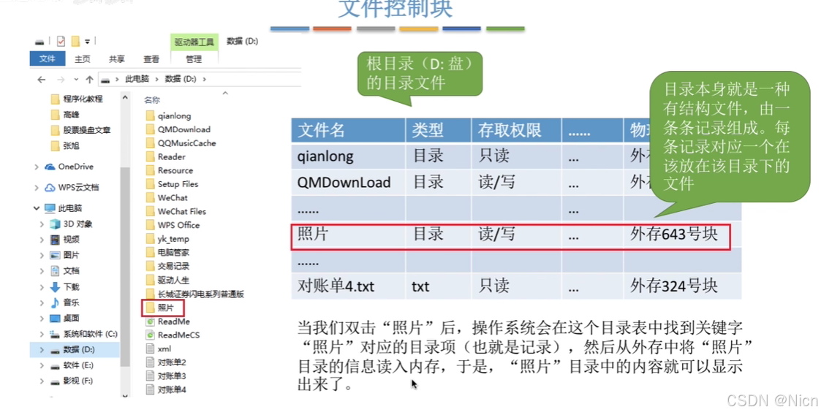Select the 音乐 music note icon
Viewport: 821px width, 415px height.
(55, 302)
